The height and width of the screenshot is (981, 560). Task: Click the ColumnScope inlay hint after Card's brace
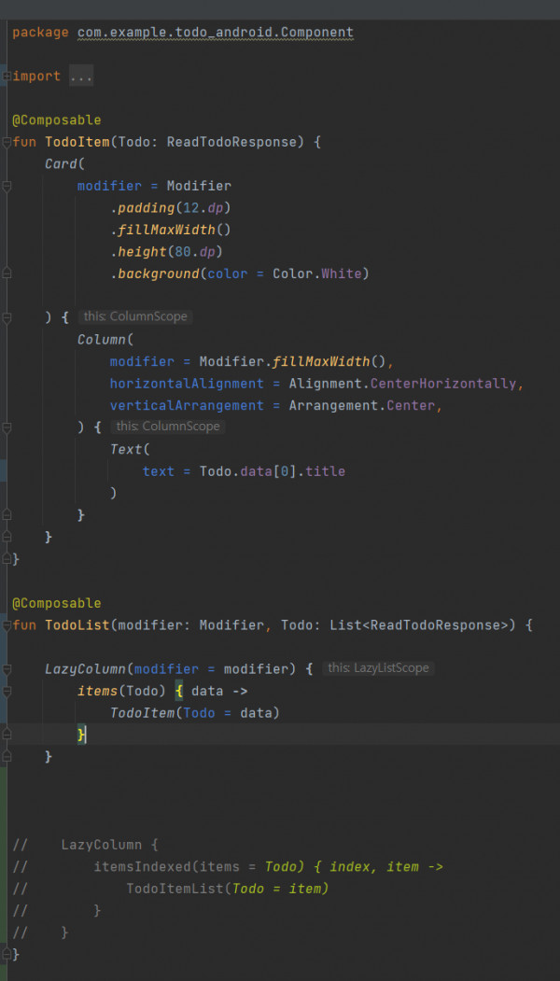tap(135, 316)
